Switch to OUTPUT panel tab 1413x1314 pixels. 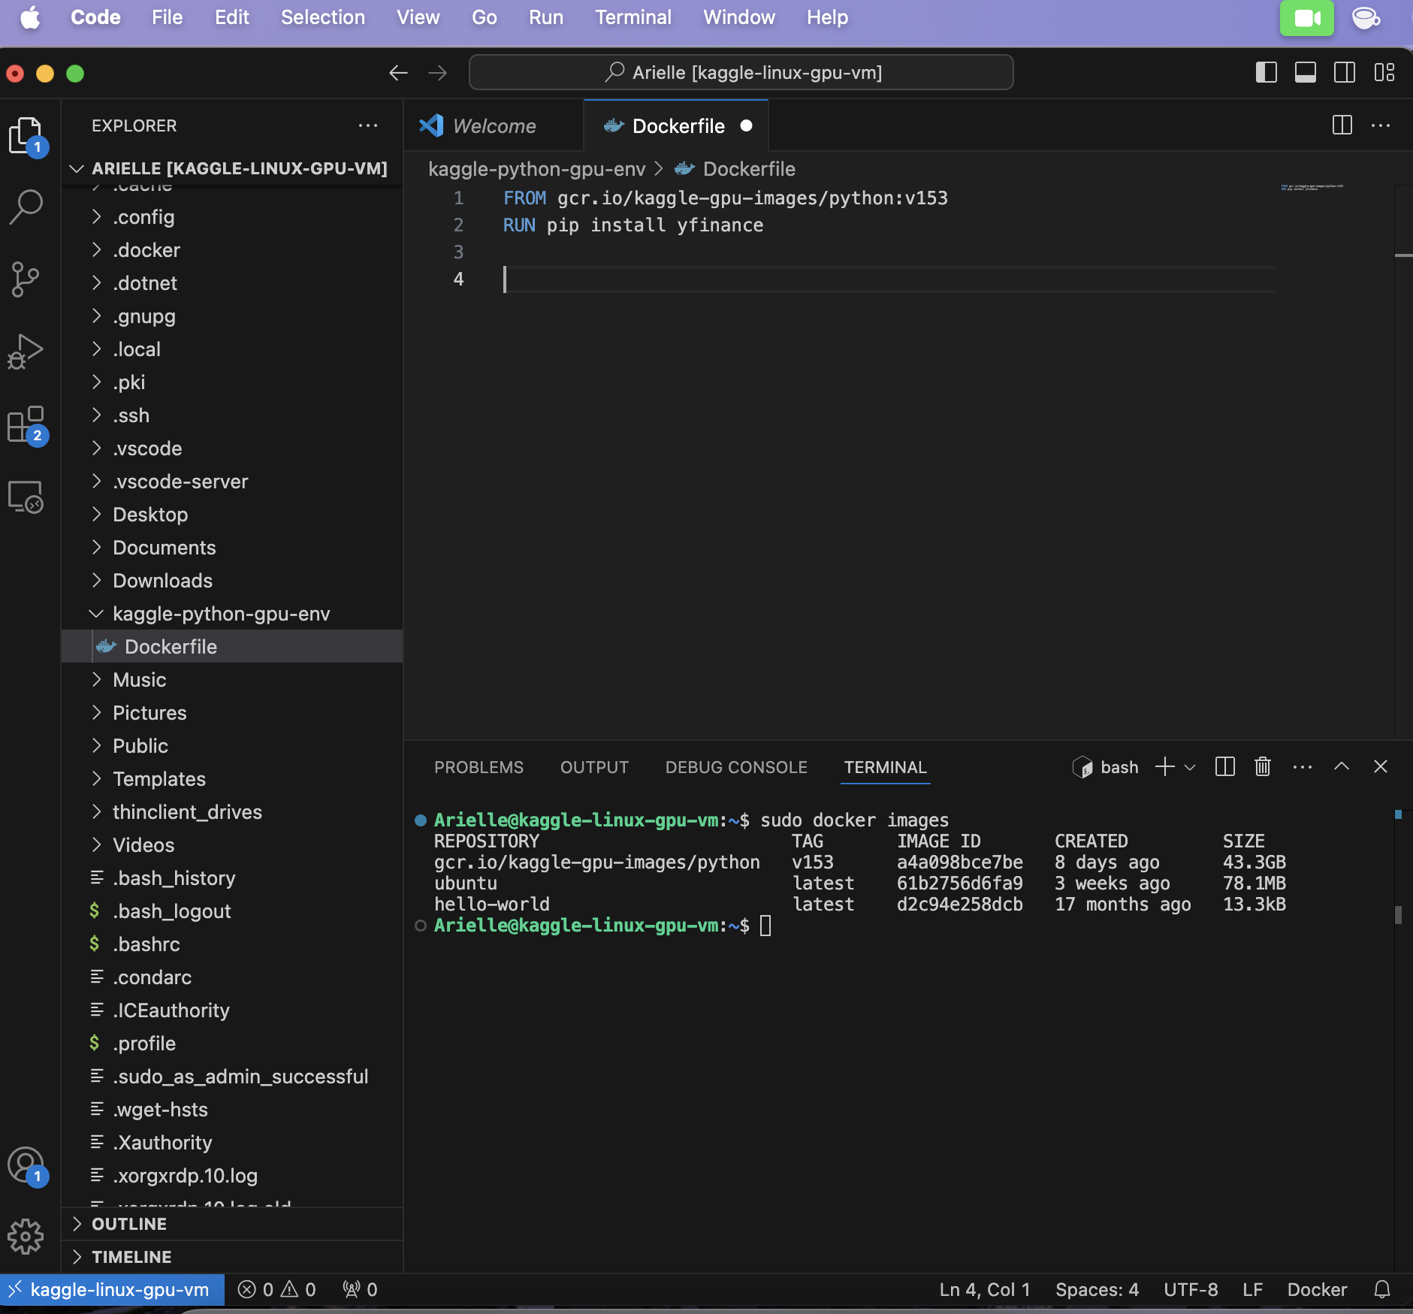(594, 767)
